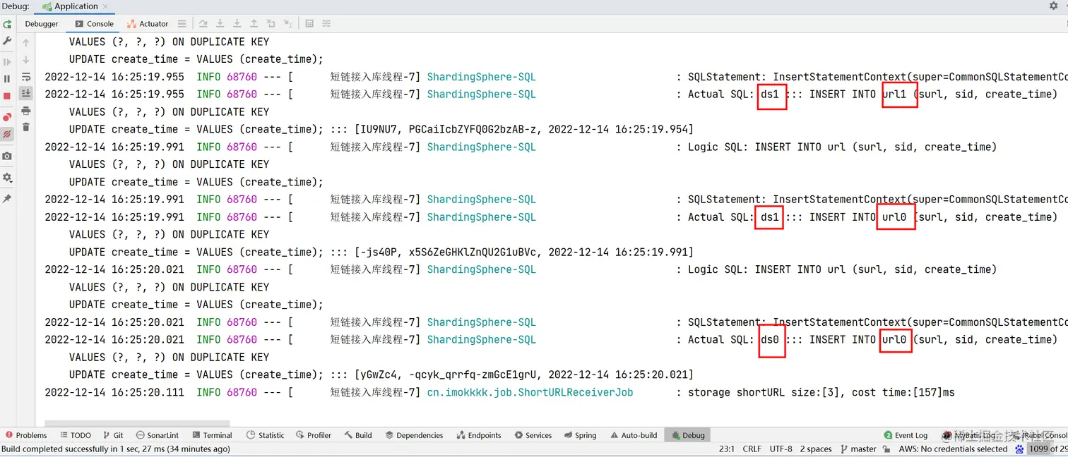1068x457 pixels.
Task: Click the Step Out icon
Action: pyautogui.click(x=254, y=24)
